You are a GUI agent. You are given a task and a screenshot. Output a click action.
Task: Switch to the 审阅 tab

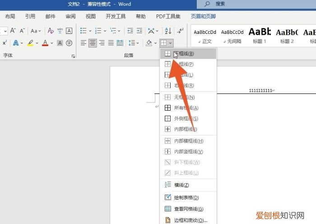(x=70, y=16)
